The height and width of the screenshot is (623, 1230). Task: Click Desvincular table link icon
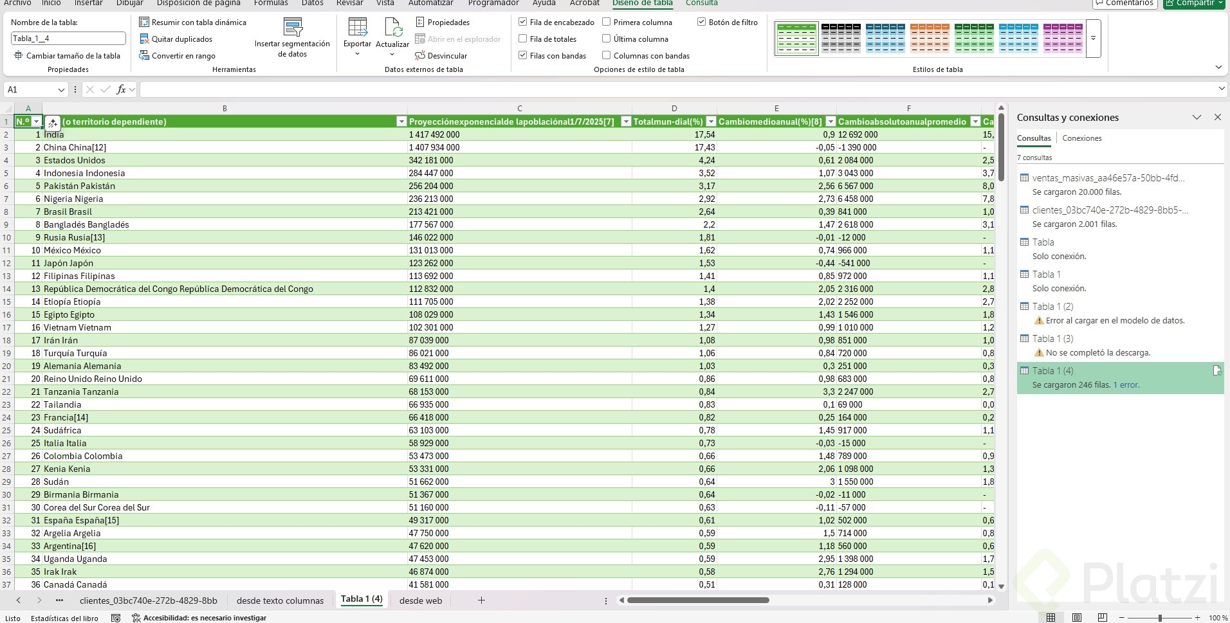tap(420, 56)
